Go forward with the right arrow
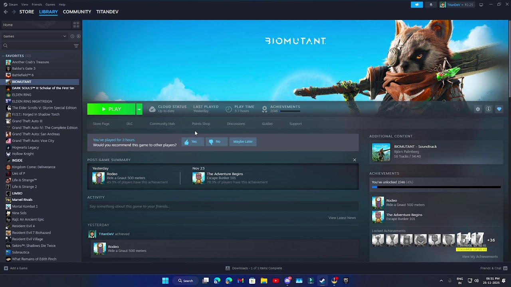The image size is (511, 287). 14,12
